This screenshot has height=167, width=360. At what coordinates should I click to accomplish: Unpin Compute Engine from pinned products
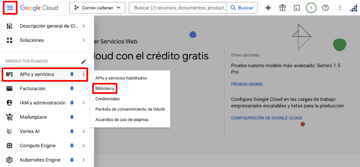(x=72, y=146)
